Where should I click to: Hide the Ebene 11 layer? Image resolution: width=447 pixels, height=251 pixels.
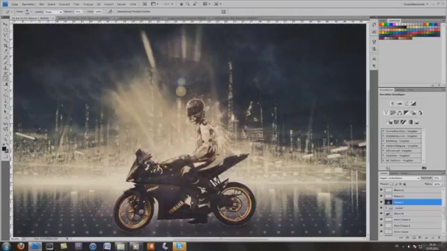(381, 196)
